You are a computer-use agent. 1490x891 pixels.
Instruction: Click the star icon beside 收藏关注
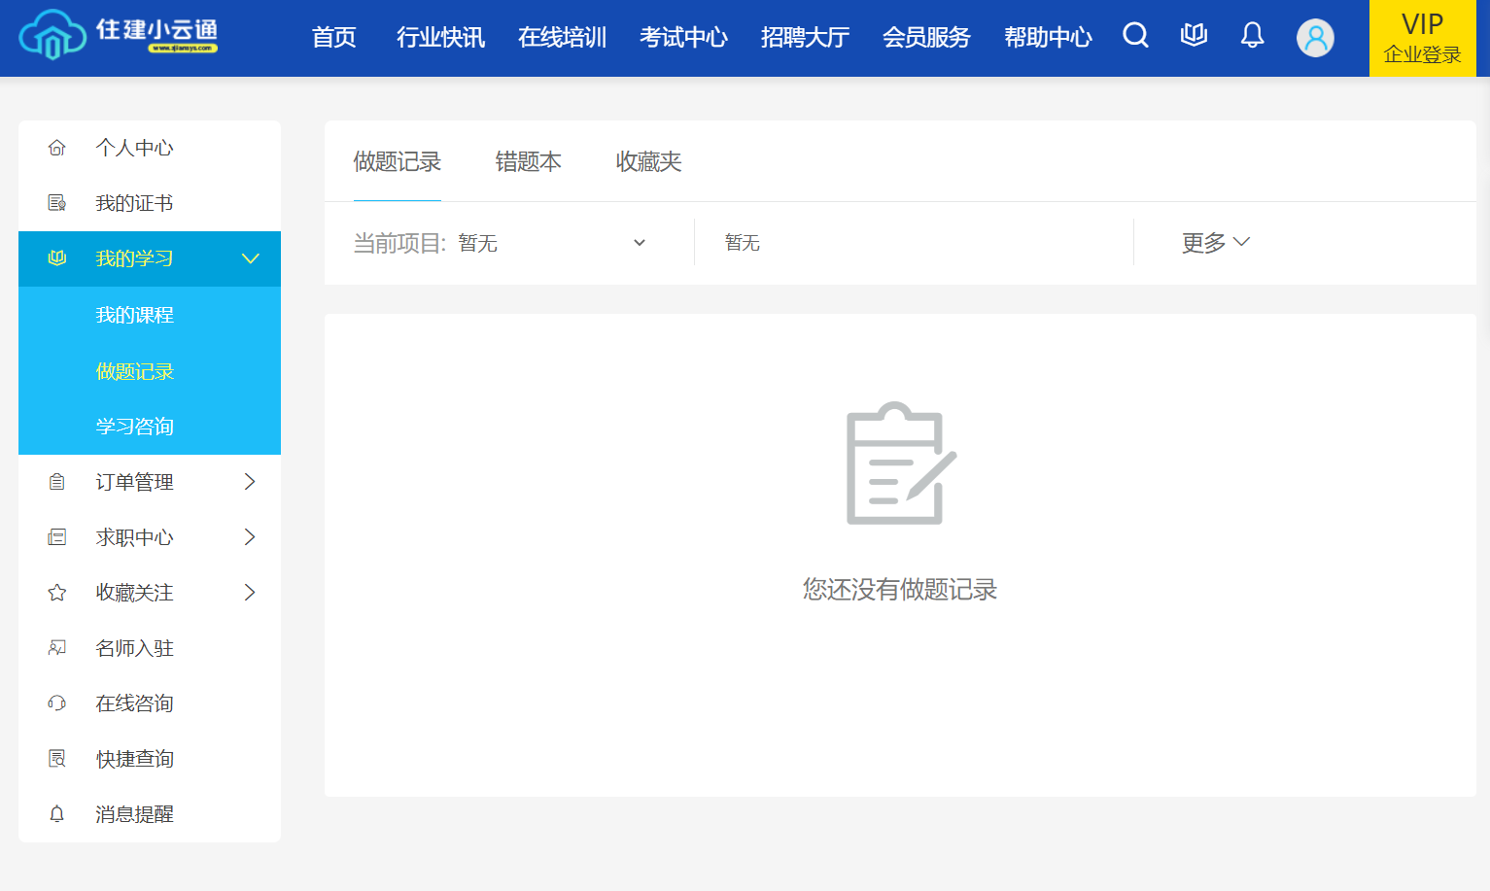(x=57, y=593)
